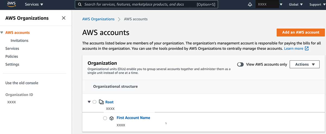Viewport: 326px width, 134px height.
Task: Open the Global region dropdown
Action: [296, 5]
